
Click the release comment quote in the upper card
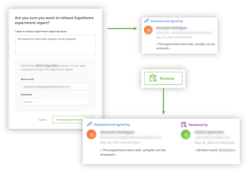pyautogui.click(x=185, y=46)
